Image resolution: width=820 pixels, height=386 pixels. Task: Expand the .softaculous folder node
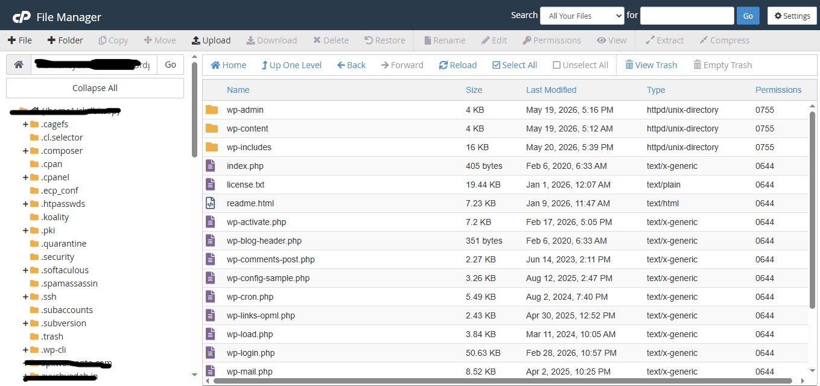(25, 270)
